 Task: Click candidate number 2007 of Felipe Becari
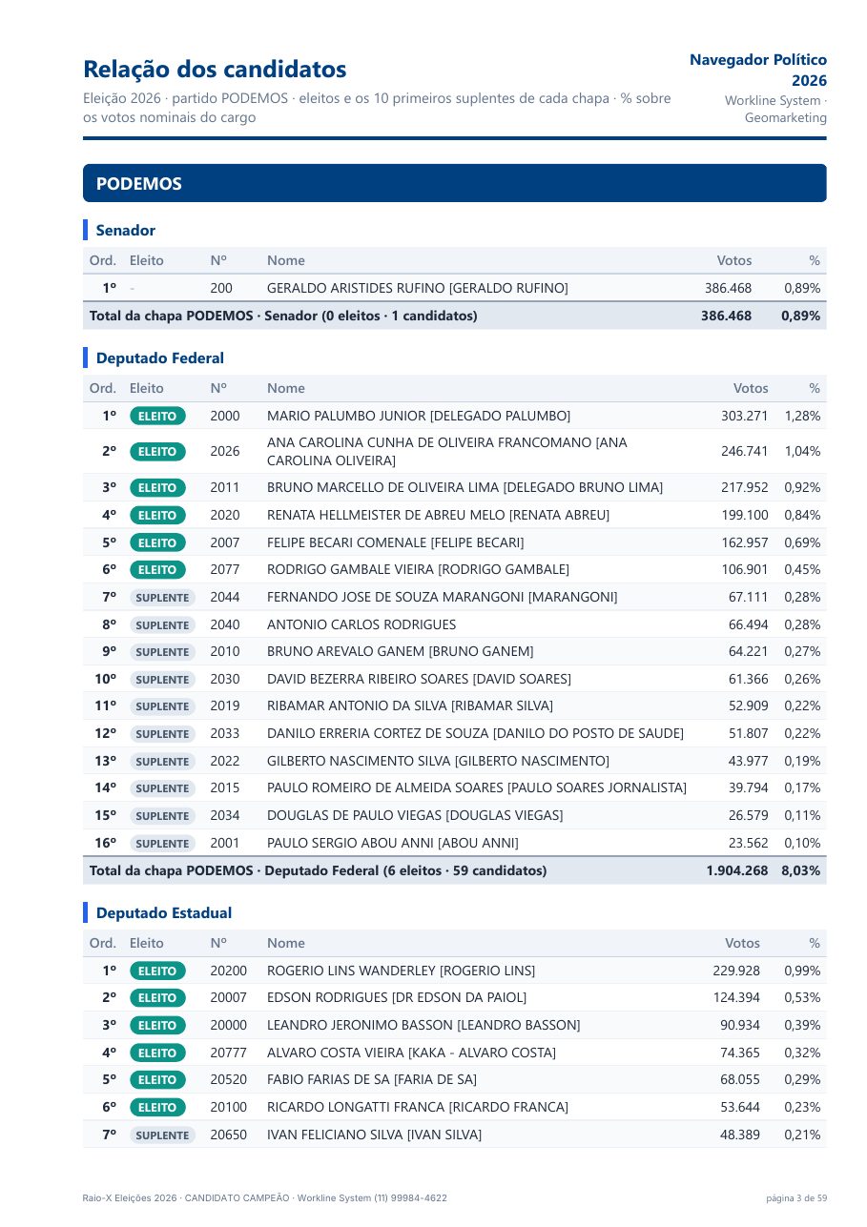click(x=225, y=542)
